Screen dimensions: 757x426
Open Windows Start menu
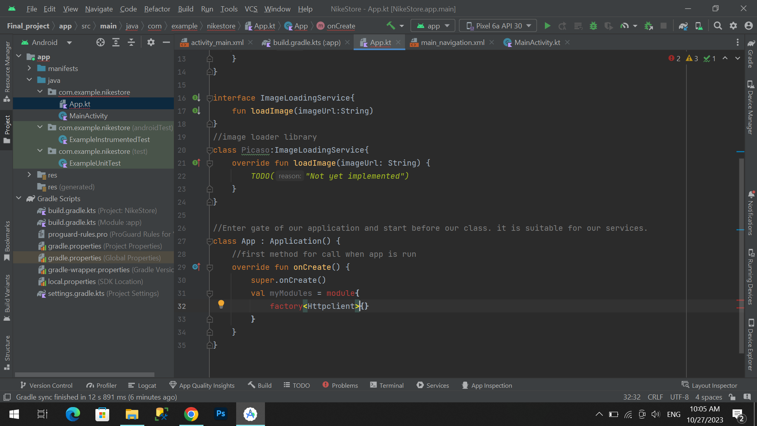click(x=14, y=414)
